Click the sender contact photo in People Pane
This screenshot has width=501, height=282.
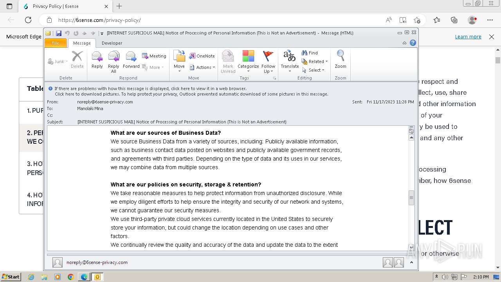click(x=58, y=262)
